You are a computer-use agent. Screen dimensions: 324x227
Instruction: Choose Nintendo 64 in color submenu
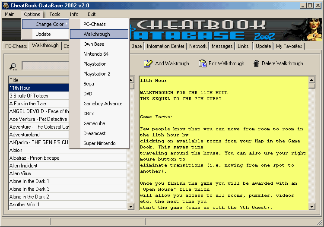tap(96, 54)
